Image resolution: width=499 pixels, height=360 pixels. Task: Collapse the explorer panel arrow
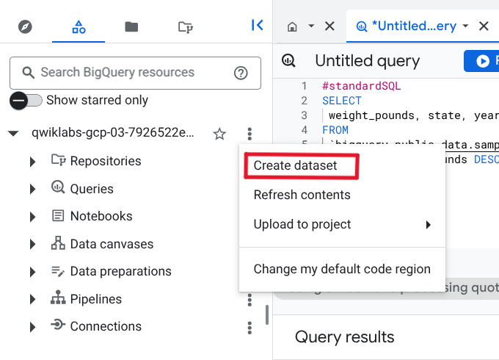[x=257, y=25]
